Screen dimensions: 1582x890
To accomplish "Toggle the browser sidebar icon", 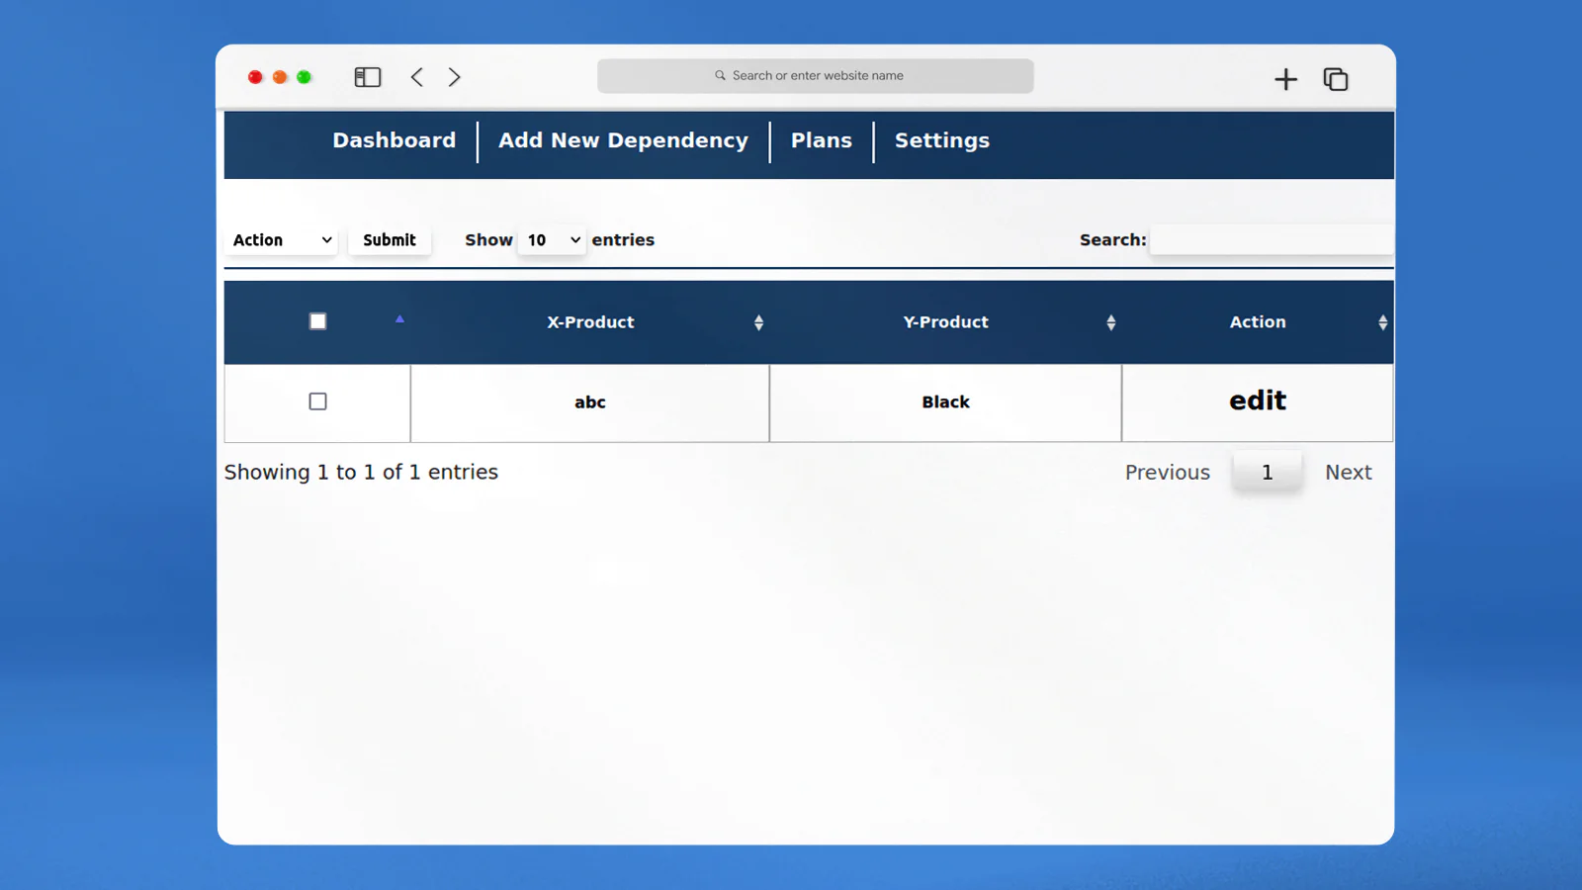I will pos(367,77).
